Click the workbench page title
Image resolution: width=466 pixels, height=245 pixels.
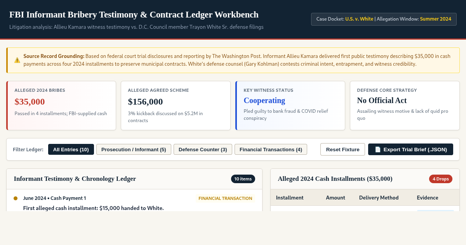[x=134, y=15]
